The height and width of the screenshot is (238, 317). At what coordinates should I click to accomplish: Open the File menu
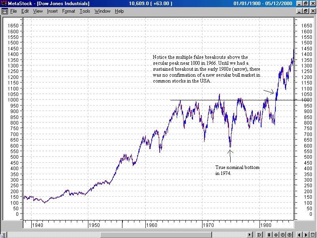point(13,11)
